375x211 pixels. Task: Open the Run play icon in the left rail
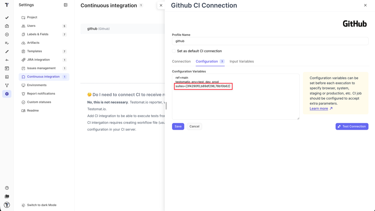pos(7,34)
